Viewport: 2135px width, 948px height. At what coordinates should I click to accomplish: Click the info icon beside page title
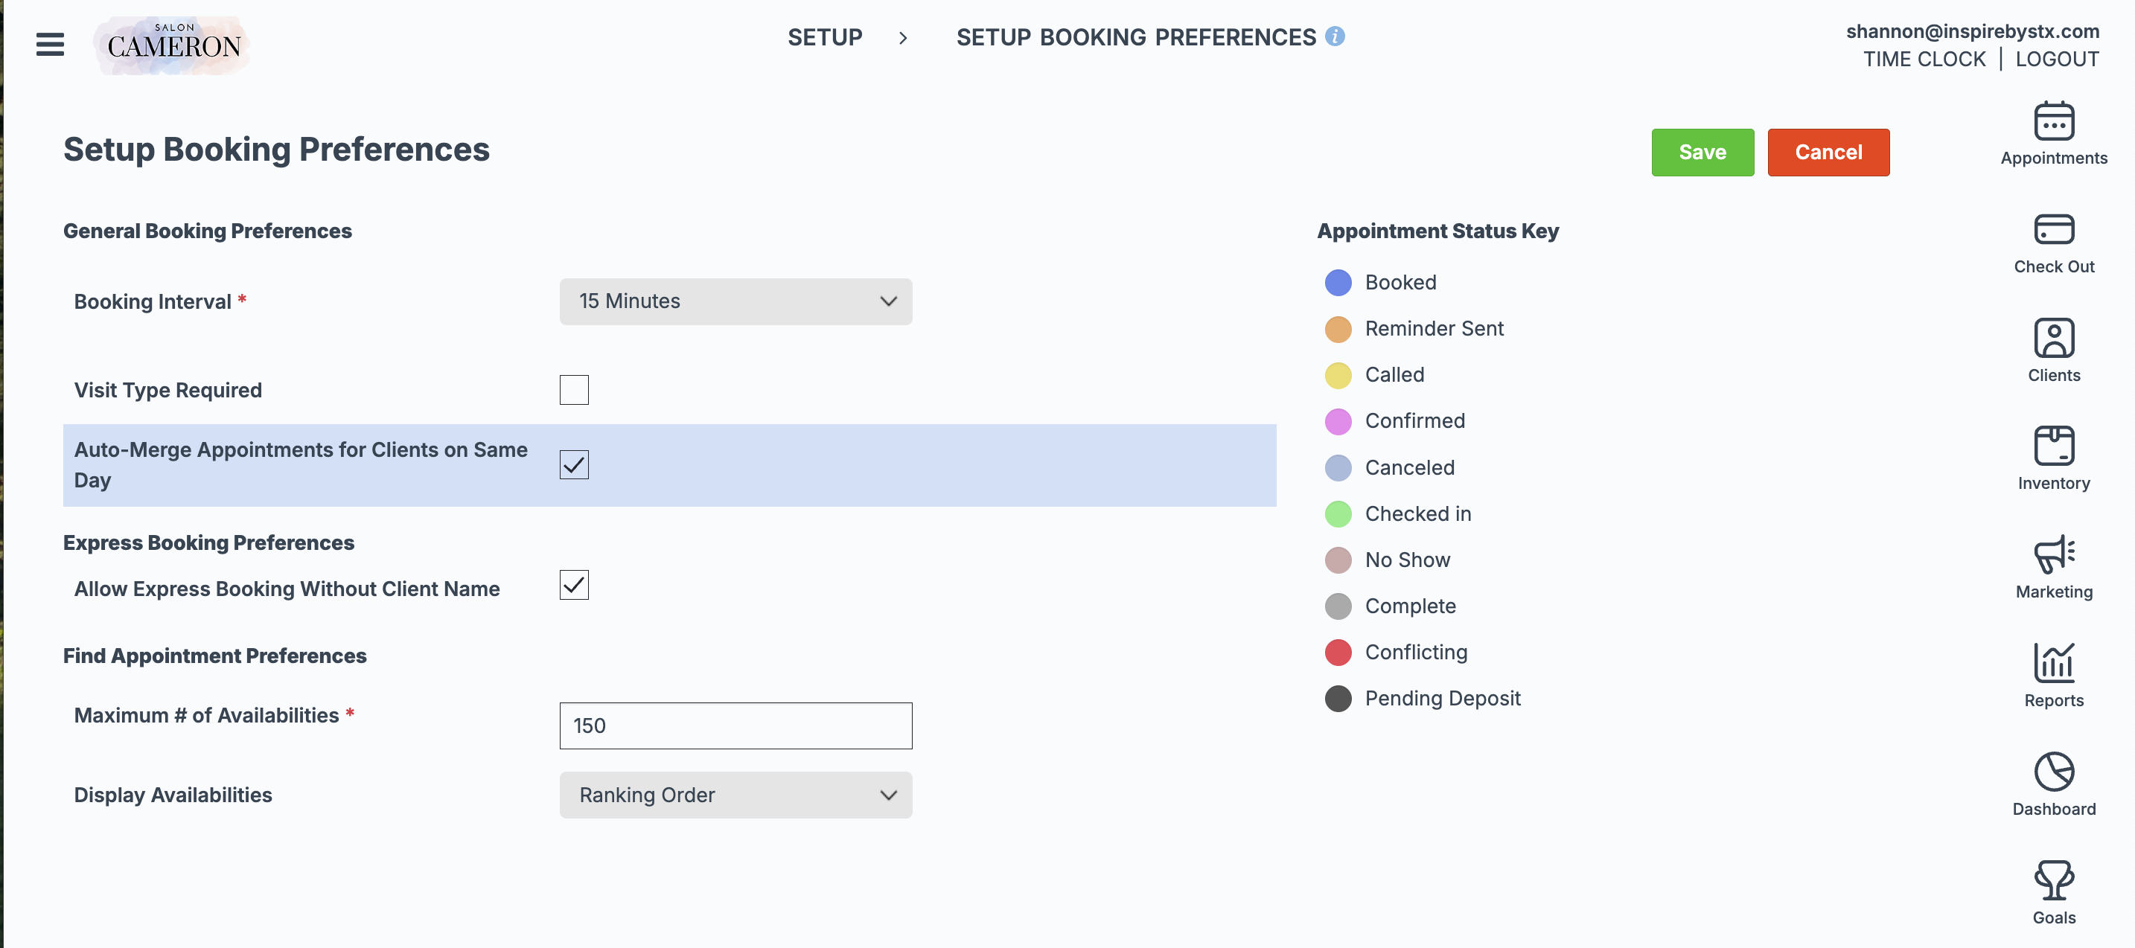[1334, 36]
